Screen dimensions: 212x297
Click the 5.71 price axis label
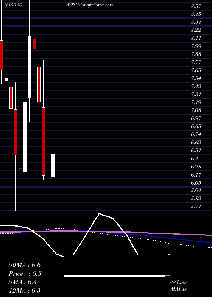(196, 207)
